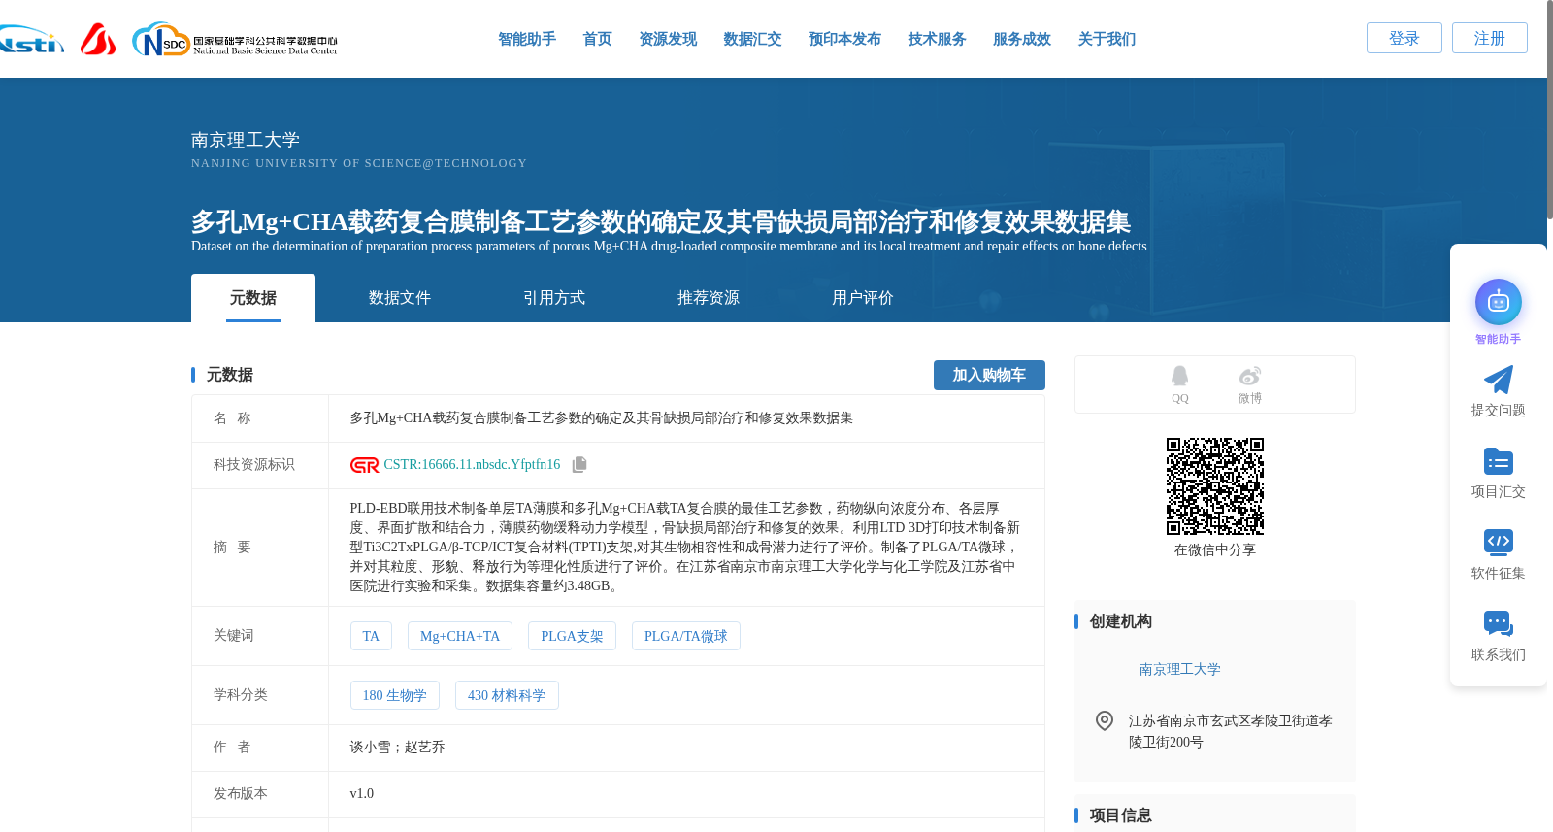Click the 南京理工大学 banner heading
Image resolution: width=1553 pixels, height=832 pixels.
(246, 140)
